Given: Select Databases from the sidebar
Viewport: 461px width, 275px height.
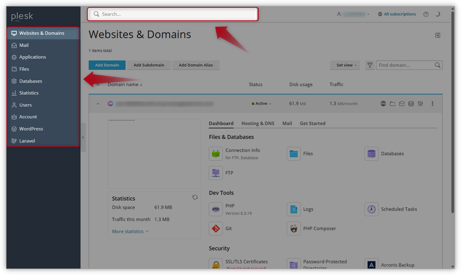Looking at the screenshot, I should (x=30, y=81).
